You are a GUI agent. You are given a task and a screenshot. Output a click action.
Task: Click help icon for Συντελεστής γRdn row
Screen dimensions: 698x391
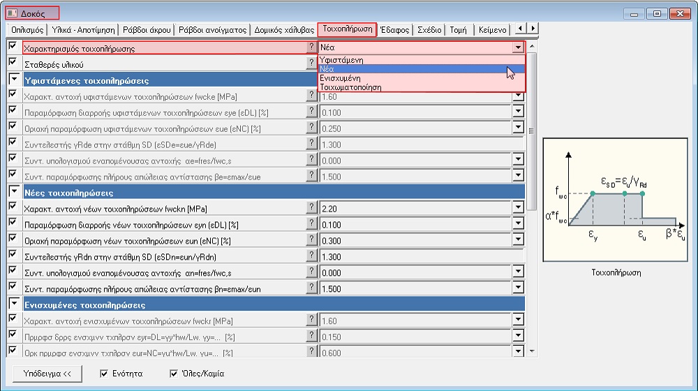pos(311,256)
